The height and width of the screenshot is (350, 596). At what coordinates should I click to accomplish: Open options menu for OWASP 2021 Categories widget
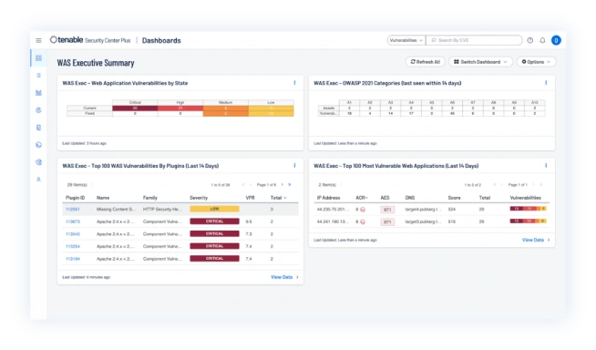point(546,83)
